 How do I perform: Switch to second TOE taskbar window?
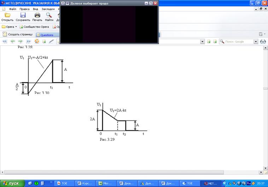coord(190,183)
